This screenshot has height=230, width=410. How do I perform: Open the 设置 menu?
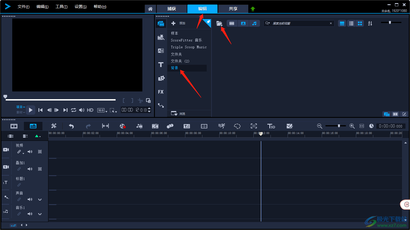pos(81,7)
